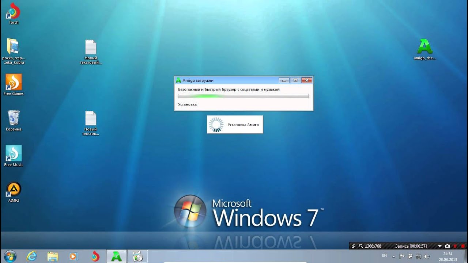Click the Show Desktop strip after the clock
The height and width of the screenshot is (263, 468).
(x=465, y=256)
